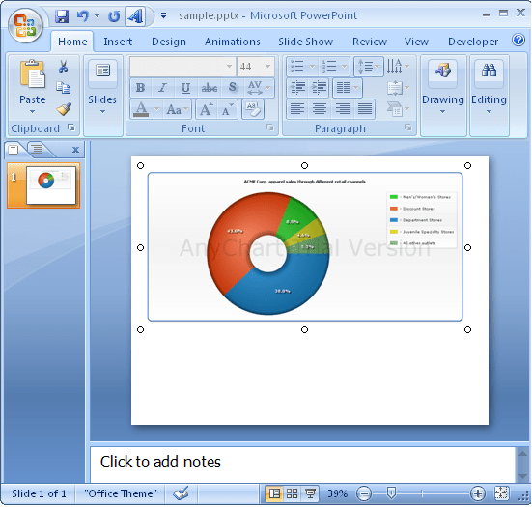The height and width of the screenshot is (507, 532).
Task: Zoom in with plus button
Action: [x=478, y=493]
